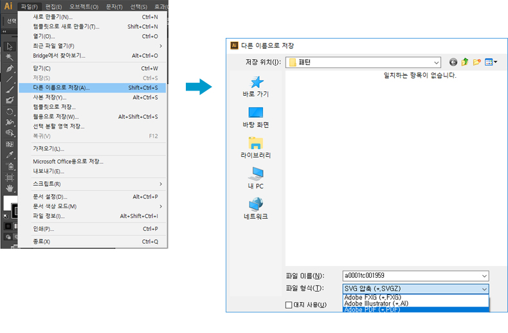Viewport: 508px width, 333px height.
Task: Select the Artboard tool
Action: (x=10, y=177)
